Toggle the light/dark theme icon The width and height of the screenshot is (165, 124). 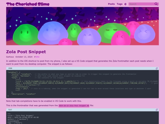126,4
